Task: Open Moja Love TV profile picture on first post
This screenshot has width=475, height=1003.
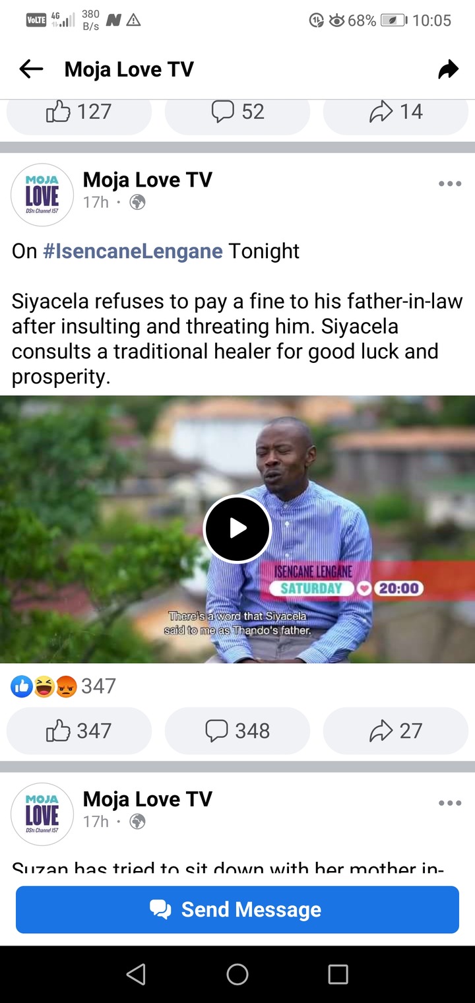Action: tap(42, 195)
